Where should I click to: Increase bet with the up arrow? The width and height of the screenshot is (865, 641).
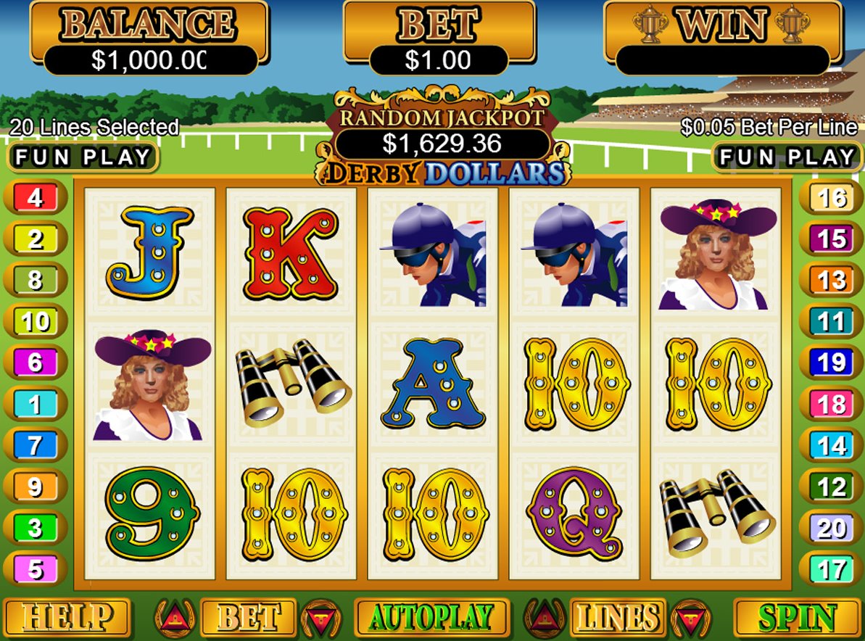pos(175,617)
